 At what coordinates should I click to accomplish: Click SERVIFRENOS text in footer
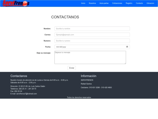click(x=87, y=80)
